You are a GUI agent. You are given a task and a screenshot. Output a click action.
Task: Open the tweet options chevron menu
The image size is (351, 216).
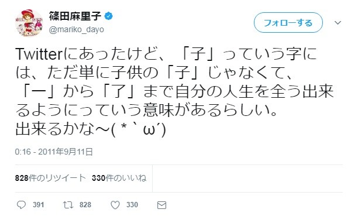(x=338, y=23)
